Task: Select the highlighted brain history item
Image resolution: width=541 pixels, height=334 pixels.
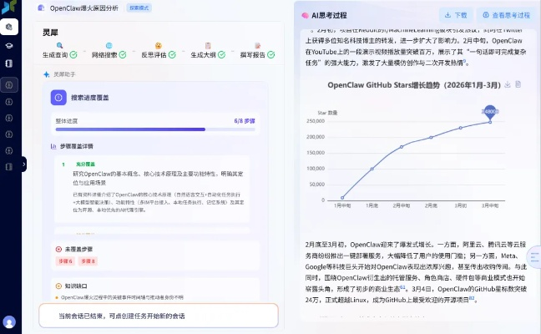Action: point(9,85)
